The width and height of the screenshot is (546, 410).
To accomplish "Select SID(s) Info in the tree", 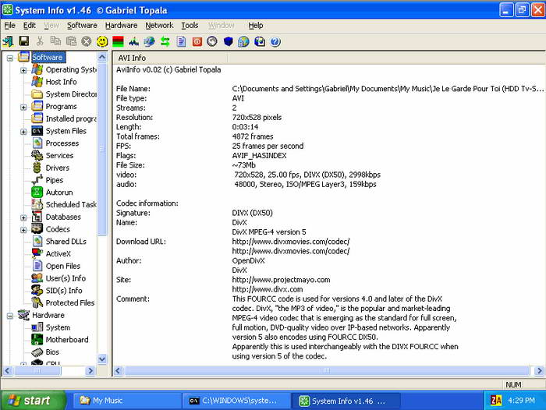I will tap(64, 291).
